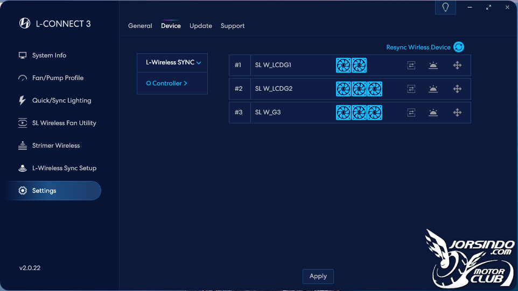Viewport: 518px width, 291px height.
Task: Click the System Info monitor icon
Action: [x=23, y=55]
